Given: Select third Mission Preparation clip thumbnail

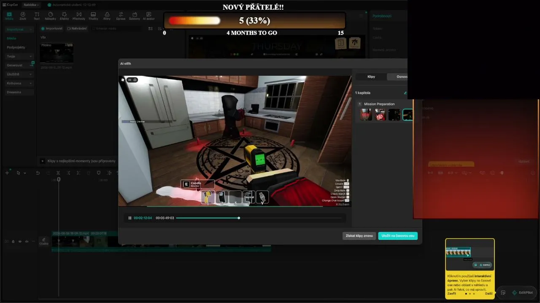Looking at the screenshot, I should point(394,115).
